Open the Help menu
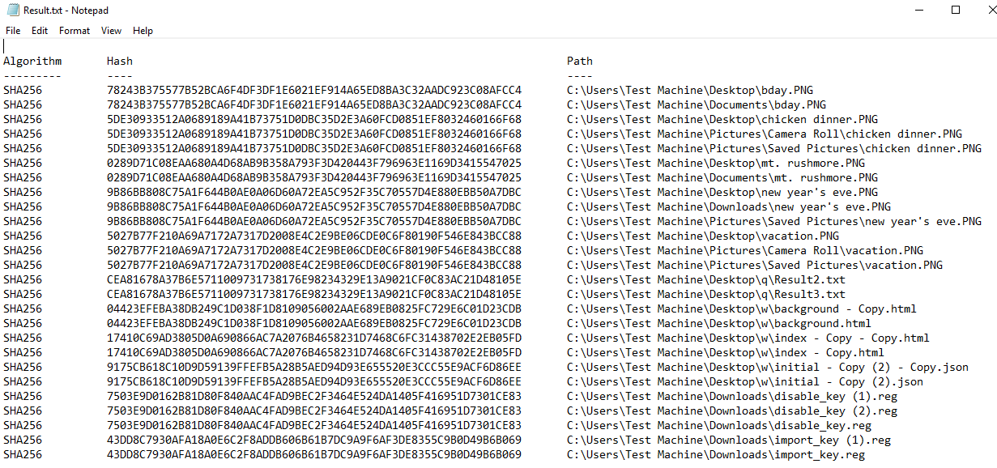The width and height of the screenshot is (997, 468). coord(143,31)
